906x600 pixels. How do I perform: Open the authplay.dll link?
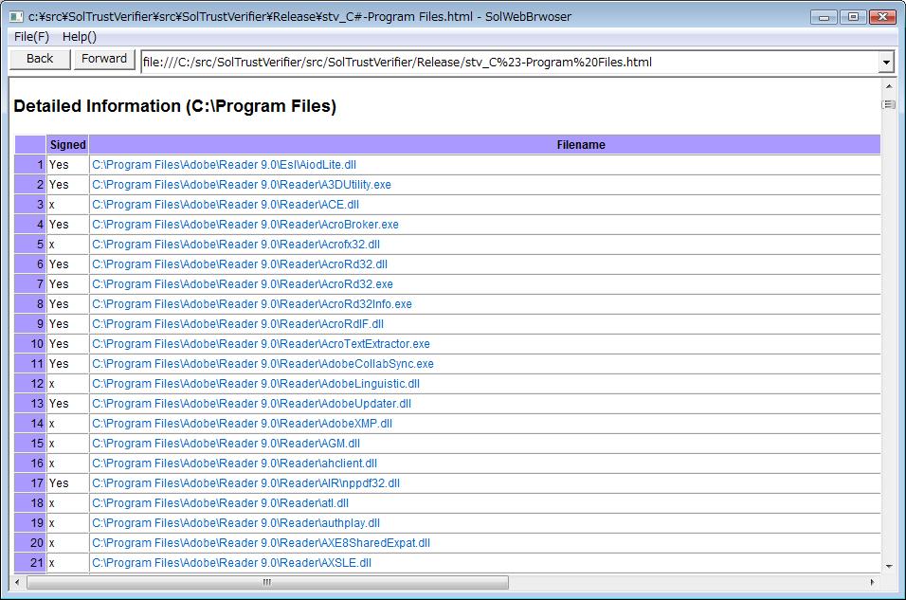(236, 523)
